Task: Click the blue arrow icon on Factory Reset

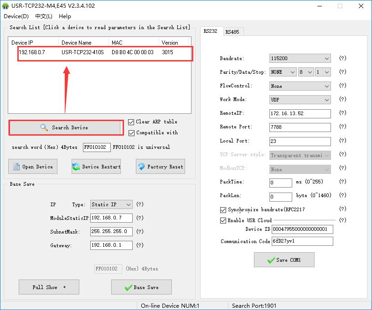Action: (x=141, y=167)
